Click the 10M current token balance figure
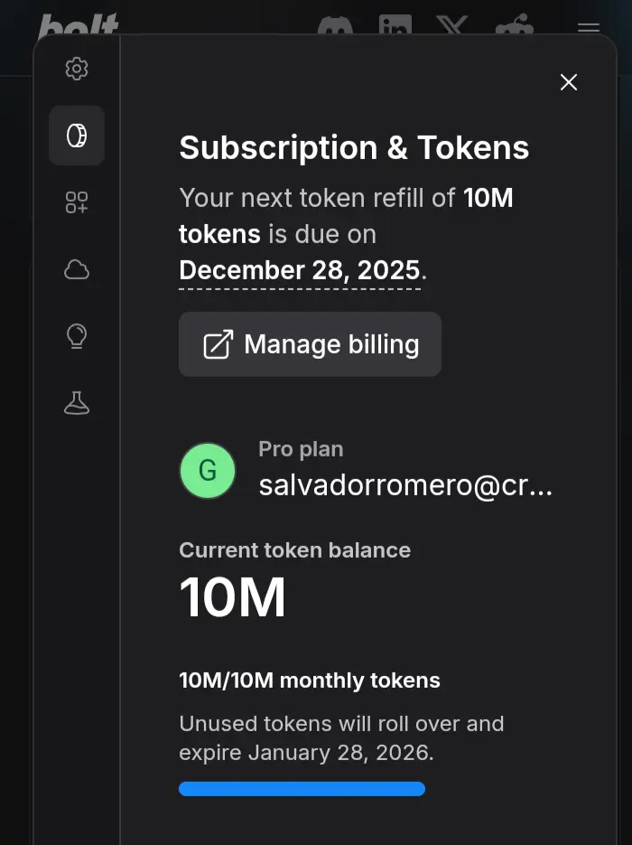This screenshot has width=632, height=845. (233, 597)
